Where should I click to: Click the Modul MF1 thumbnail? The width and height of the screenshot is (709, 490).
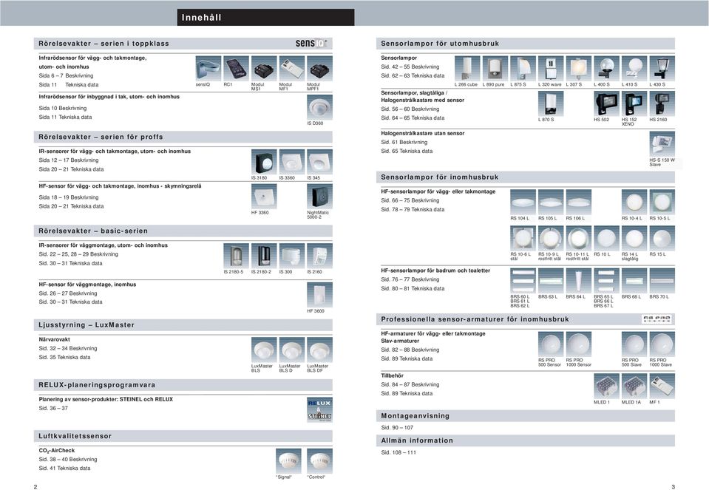pyautogui.click(x=291, y=69)
